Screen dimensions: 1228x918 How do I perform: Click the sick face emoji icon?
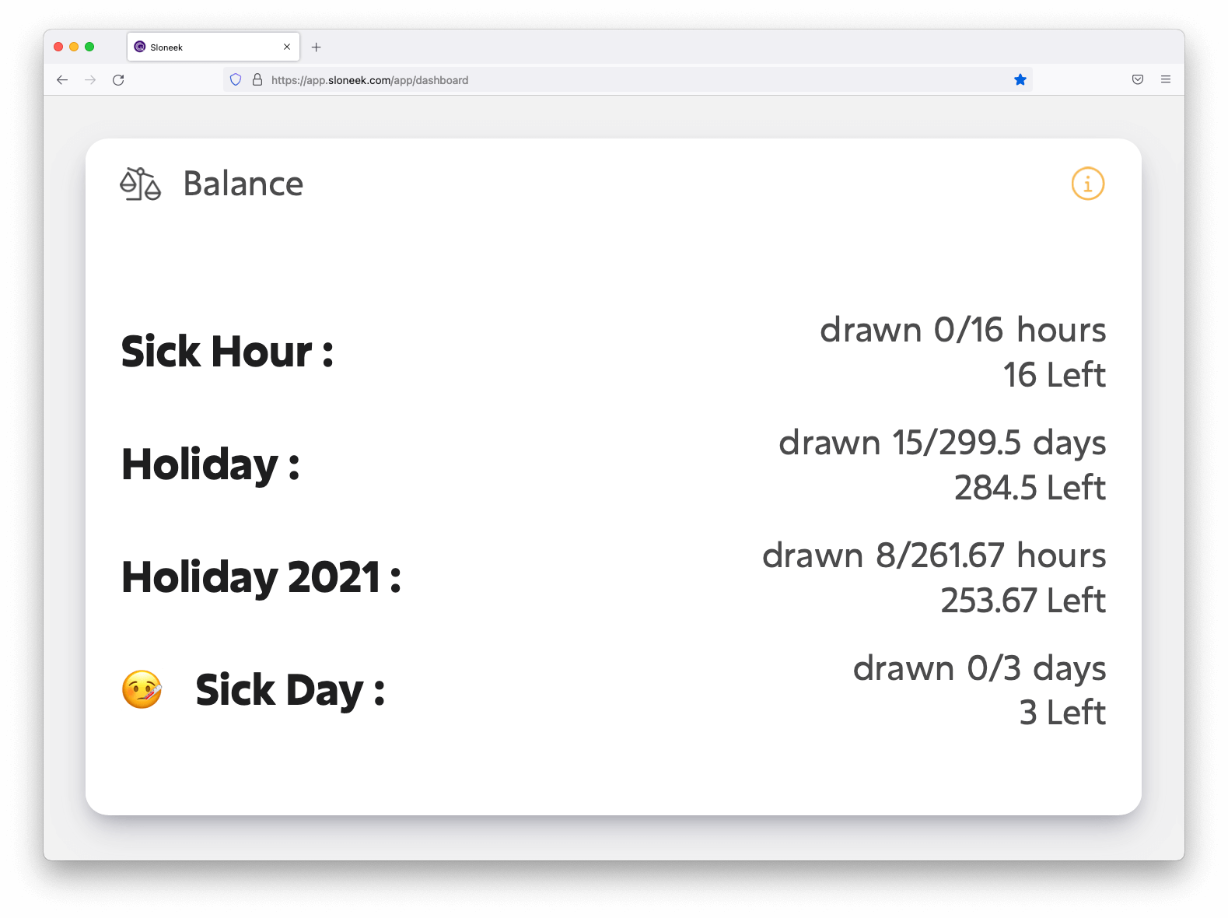[x=142, y=689]
